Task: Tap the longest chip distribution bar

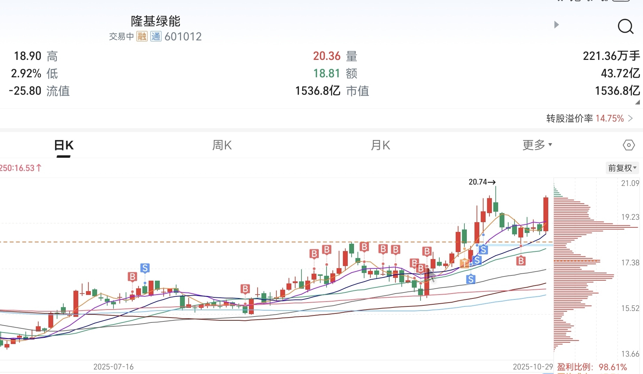Action: (596, 228)
